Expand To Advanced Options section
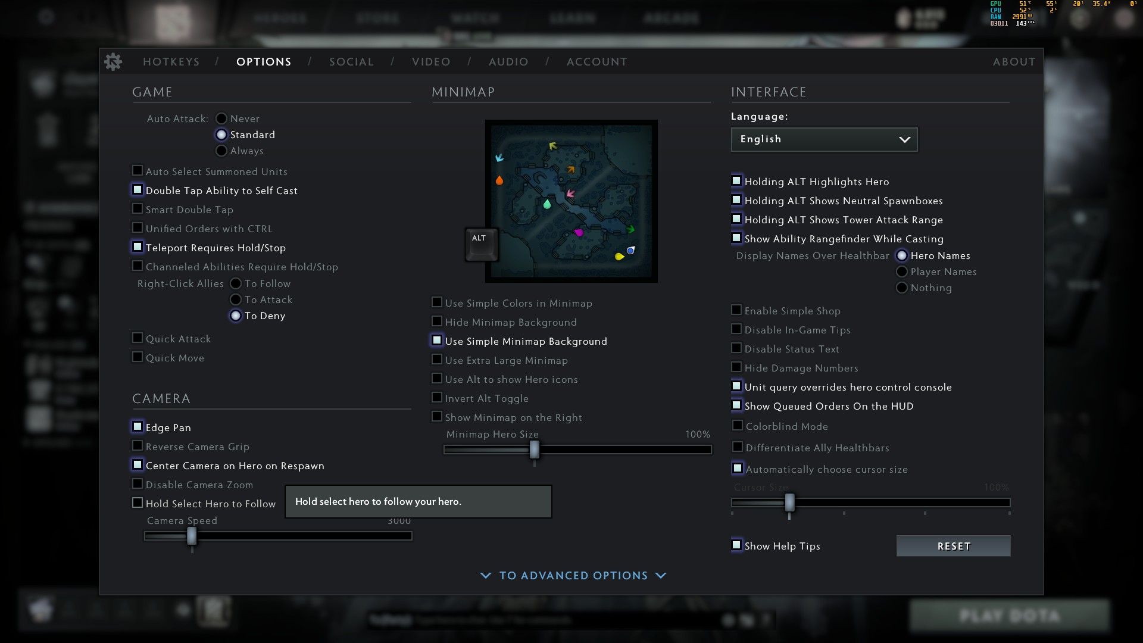The width and height of the screenshot is (1143, 643). point(572,576)
